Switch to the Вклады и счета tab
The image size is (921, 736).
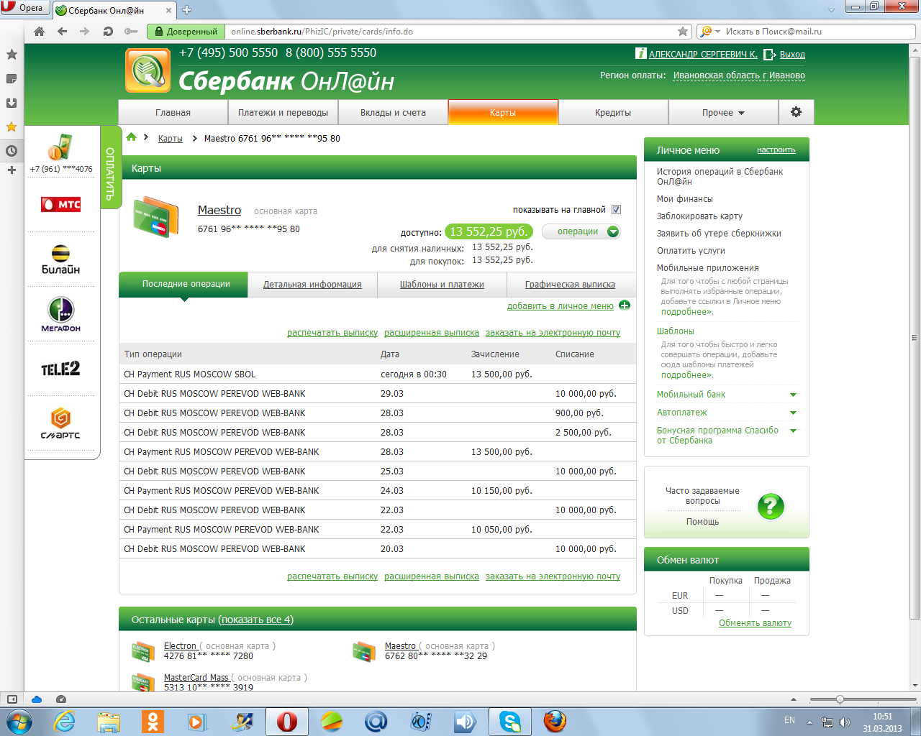[393, 113]
